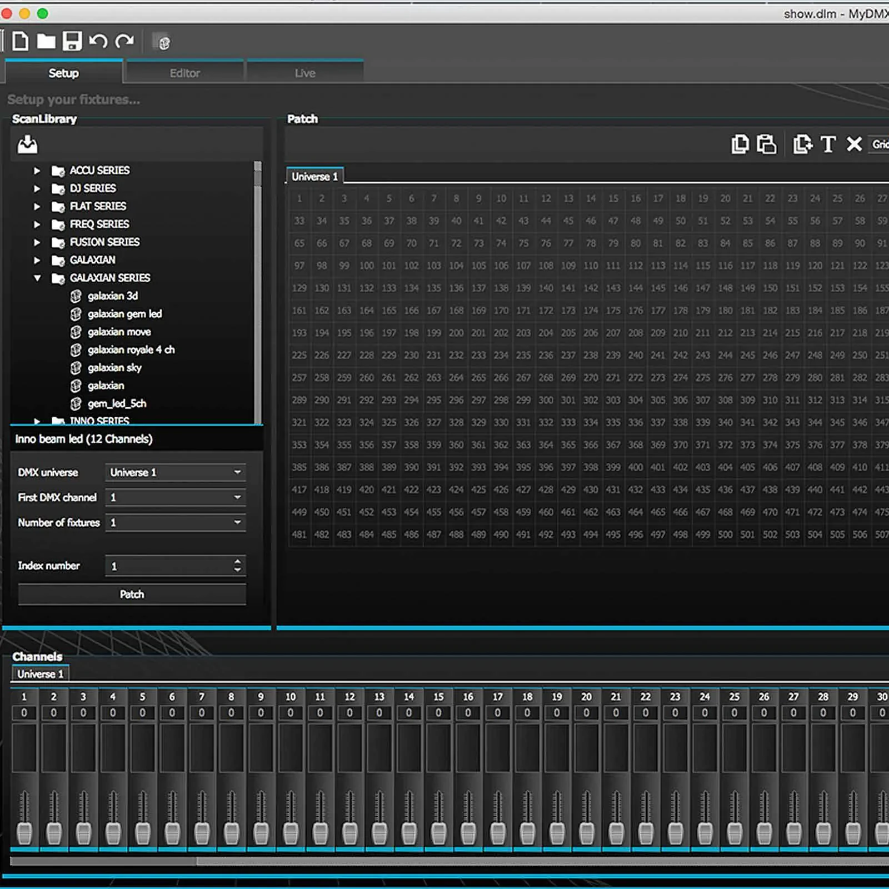Switch to the Live tab
Image resolution: width=889 pixels, height=889 pixels.
point(305,73)
